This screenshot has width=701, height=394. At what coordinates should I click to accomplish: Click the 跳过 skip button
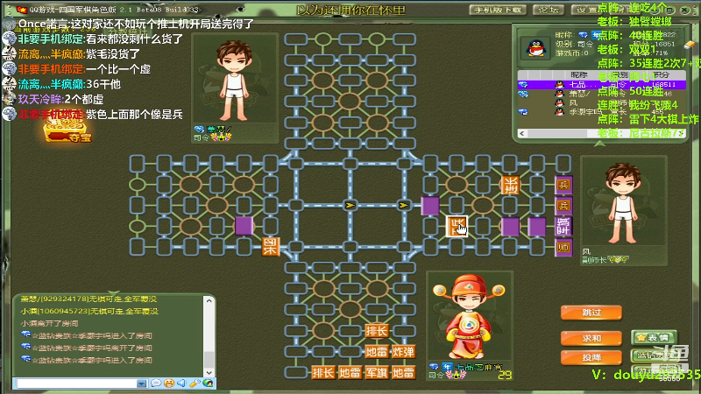coord(591,313)
